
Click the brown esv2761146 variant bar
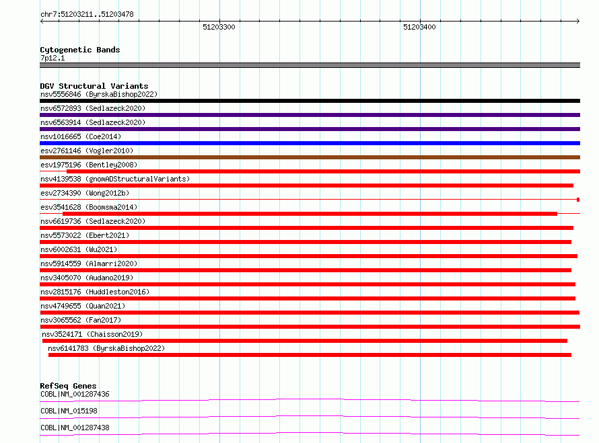click(310, 157)
